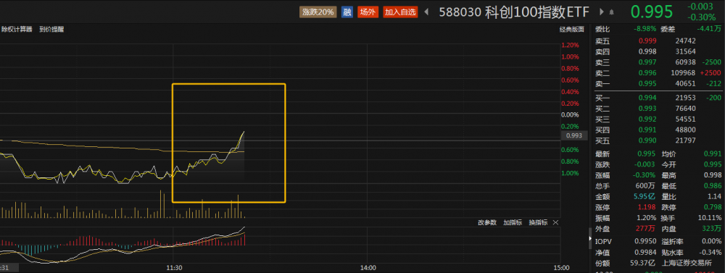
Task: Click the 0.00% label on percent axis
Action: pos(570,114)
